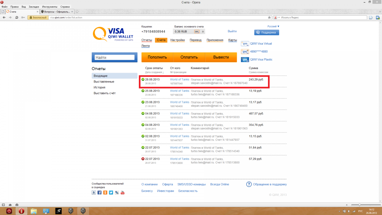The image size is (382, 215).
Task: Click the 'Безопасный' security badge in address bar
Action: (38, 18)
